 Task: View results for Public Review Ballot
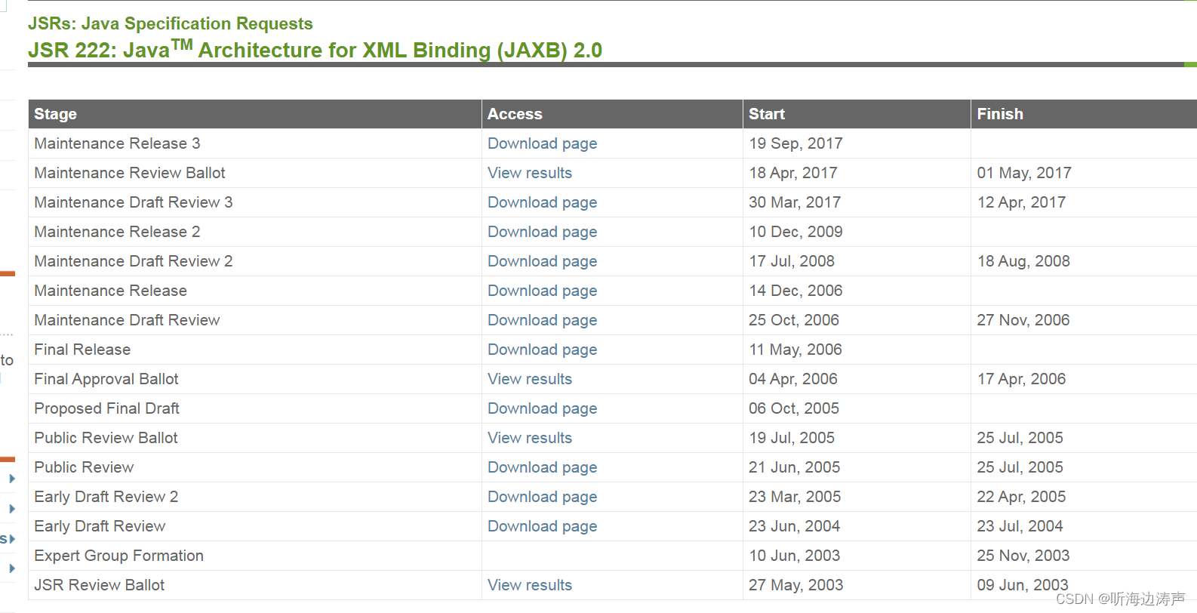pyautogui.click(x=530, y=438)
